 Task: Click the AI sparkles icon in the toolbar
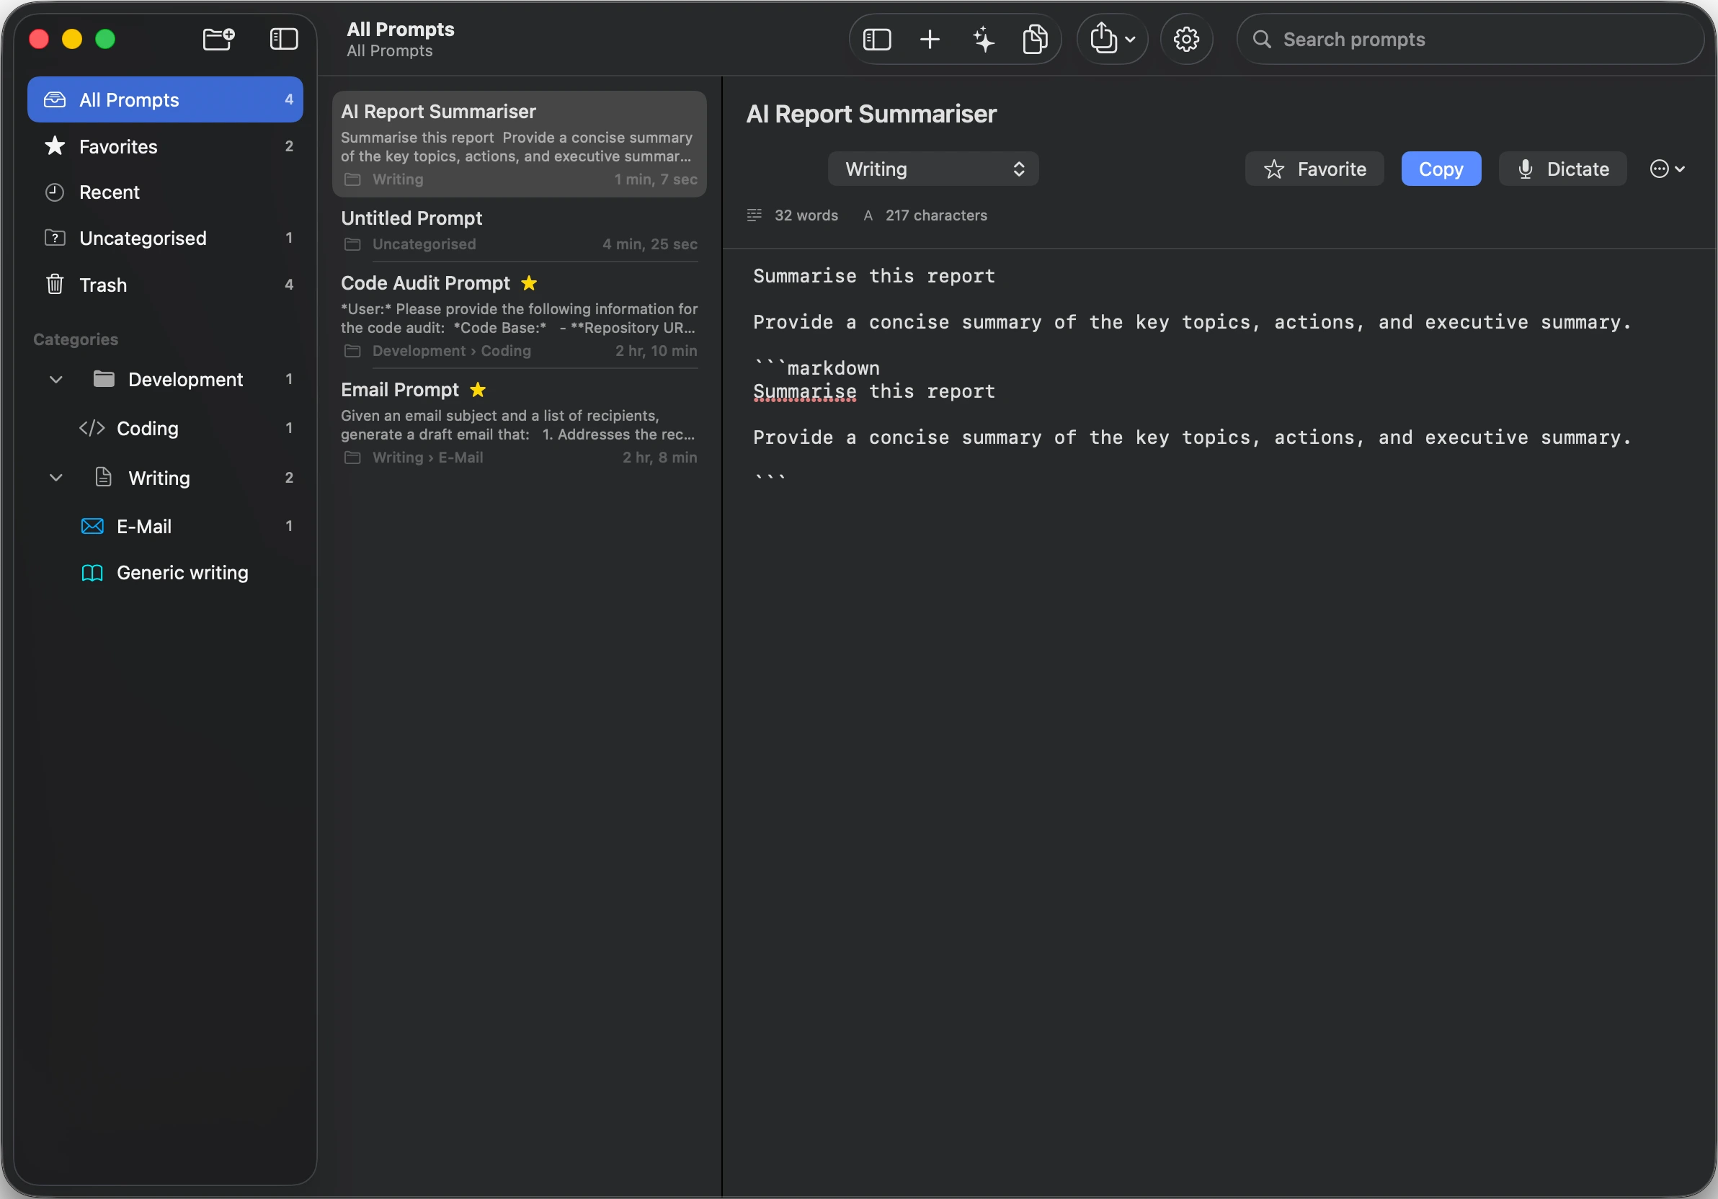pyautogui.click(x=983, y=39)
